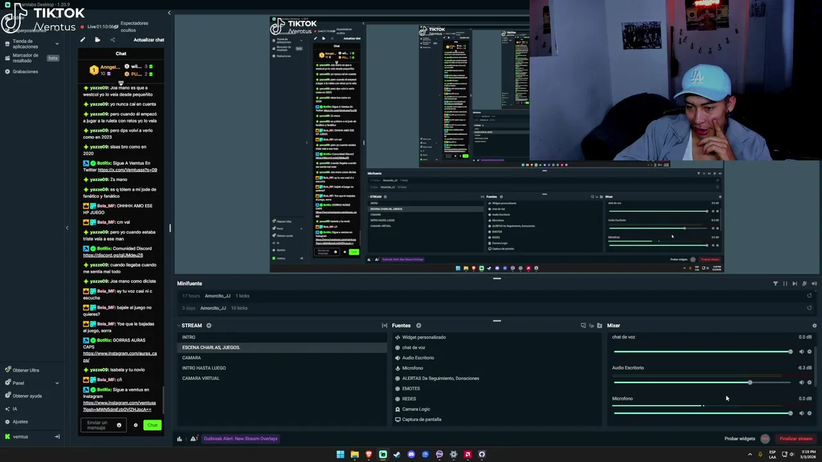The height and width of the screenshot is (462, 822).
Task: Select the CAMARA VIRTUAL scene
Action: 283,379
